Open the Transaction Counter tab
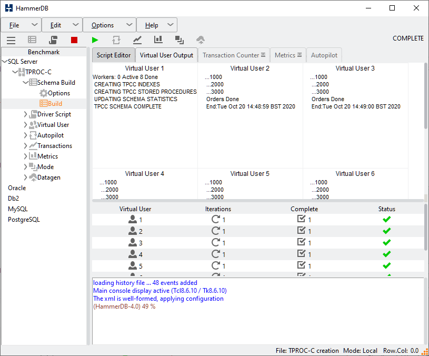 pyautogui.click(x=231, y=55)
